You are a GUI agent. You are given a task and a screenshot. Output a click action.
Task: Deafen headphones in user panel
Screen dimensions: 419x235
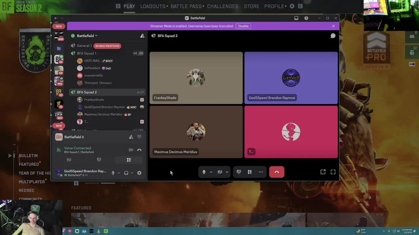(x=126, y=173)
